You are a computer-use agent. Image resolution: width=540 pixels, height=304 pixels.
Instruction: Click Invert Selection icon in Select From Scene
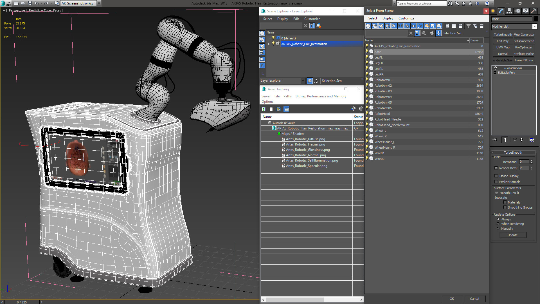click(x=460, y=26)
